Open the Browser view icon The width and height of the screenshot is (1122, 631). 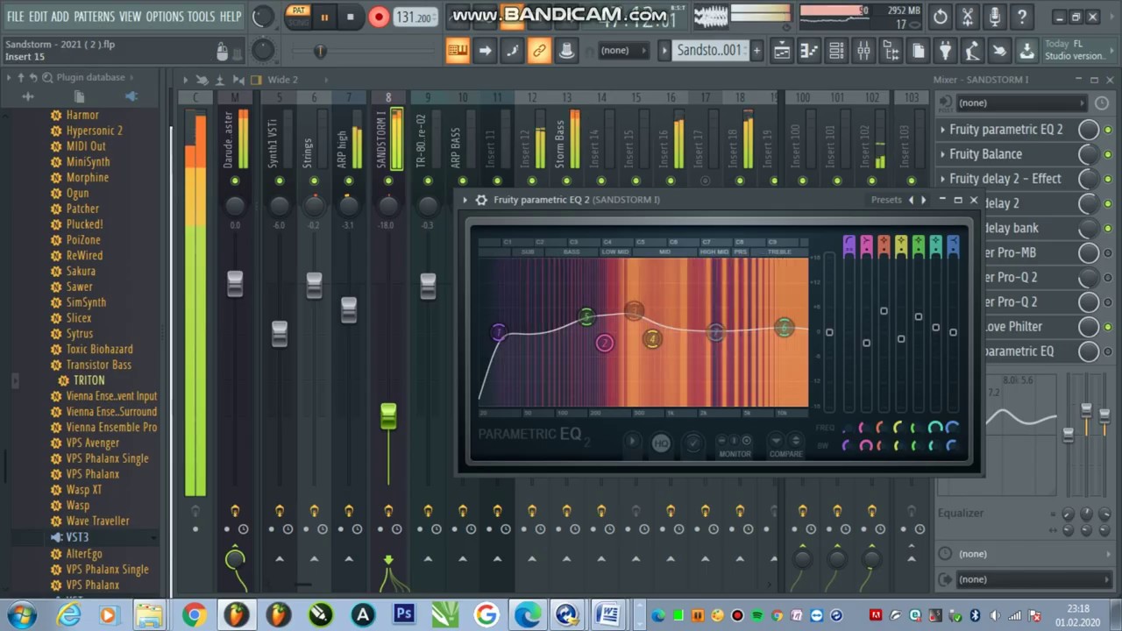point(891,51)
